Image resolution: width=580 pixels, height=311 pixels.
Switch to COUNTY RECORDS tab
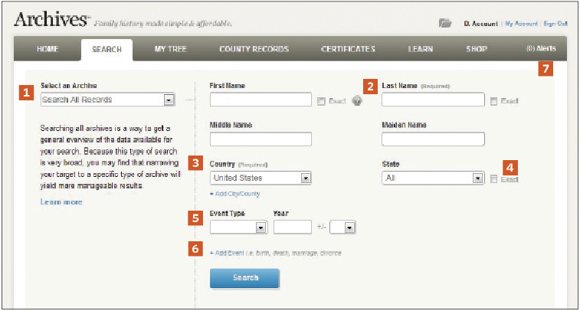coord(254,49)
